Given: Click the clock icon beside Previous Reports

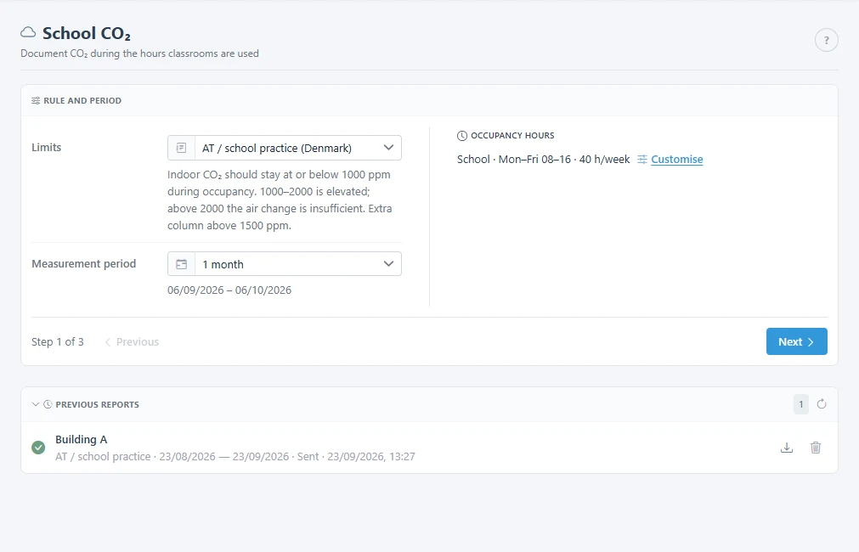Looking at the screenshot, I should coord(48,405).
